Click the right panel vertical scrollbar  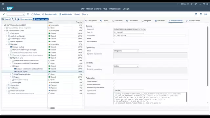click(x=208, y=56)
